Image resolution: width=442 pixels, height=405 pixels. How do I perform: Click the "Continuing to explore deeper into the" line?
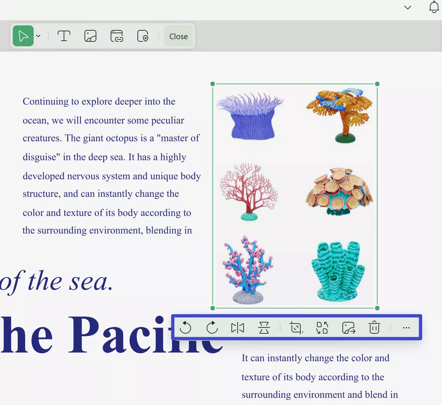[x=99, y=101]
